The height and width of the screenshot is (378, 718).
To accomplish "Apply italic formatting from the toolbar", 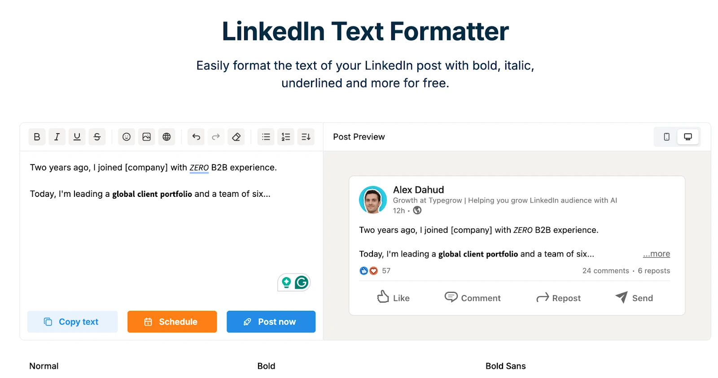I will [57, 137].
